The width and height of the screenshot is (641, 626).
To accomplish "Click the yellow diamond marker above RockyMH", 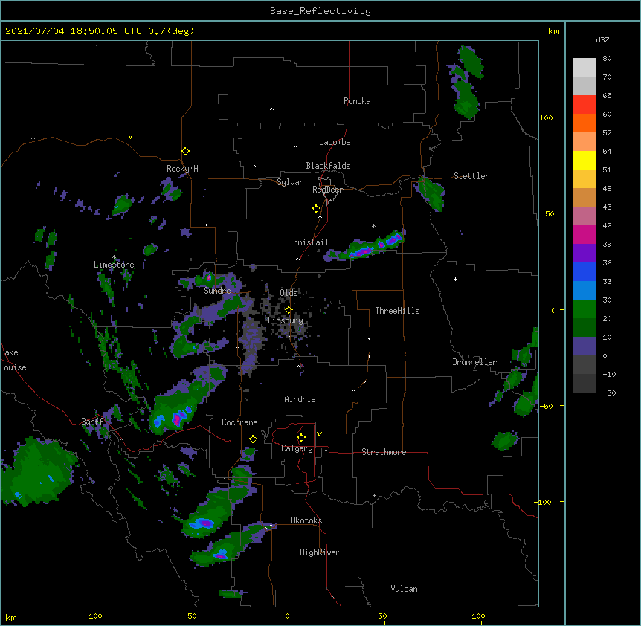I will click(x=186, y=152).
